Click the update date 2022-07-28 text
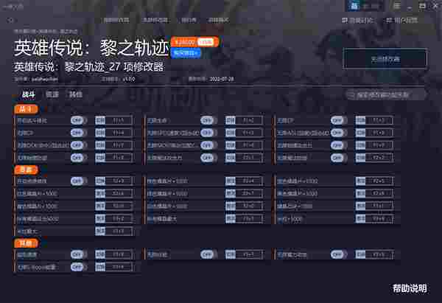 coord(222,79)
